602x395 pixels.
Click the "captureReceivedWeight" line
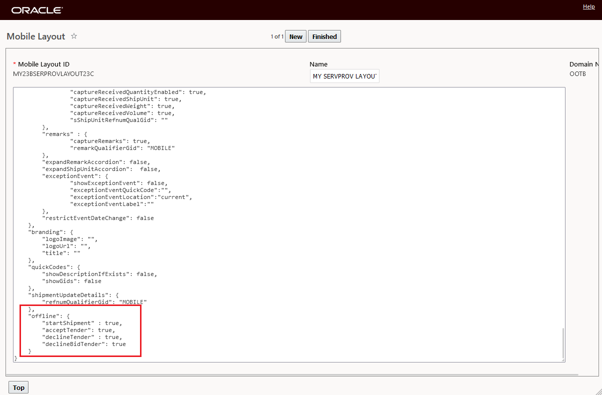122,106
